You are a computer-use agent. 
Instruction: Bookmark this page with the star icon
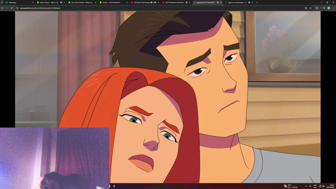point(310,8)
